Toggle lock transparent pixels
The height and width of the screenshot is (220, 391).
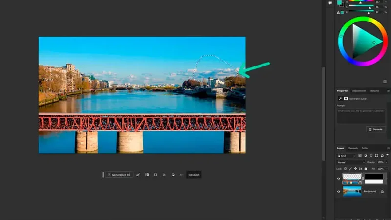346,169
